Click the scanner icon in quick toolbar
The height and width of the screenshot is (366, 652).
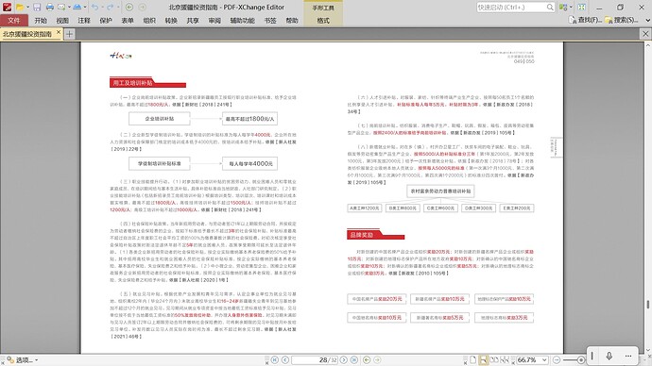[x=77, y=7]
